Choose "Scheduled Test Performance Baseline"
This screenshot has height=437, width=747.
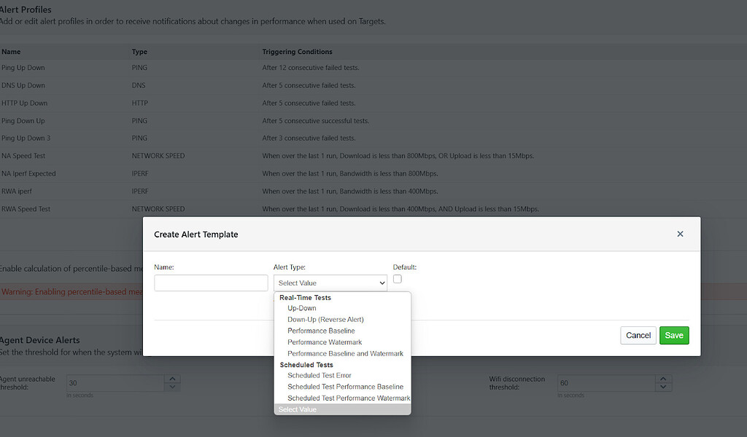(x=345, y=387)
